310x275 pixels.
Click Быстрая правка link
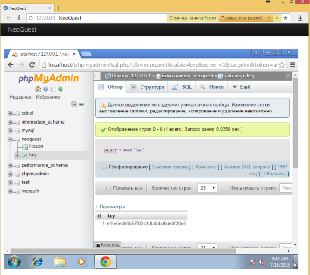pos(170,167)
